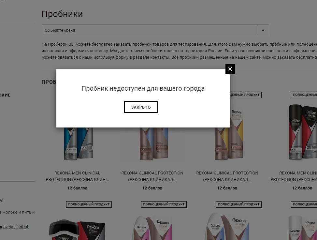Open the brand dropdown arrow

coord(263,30)
